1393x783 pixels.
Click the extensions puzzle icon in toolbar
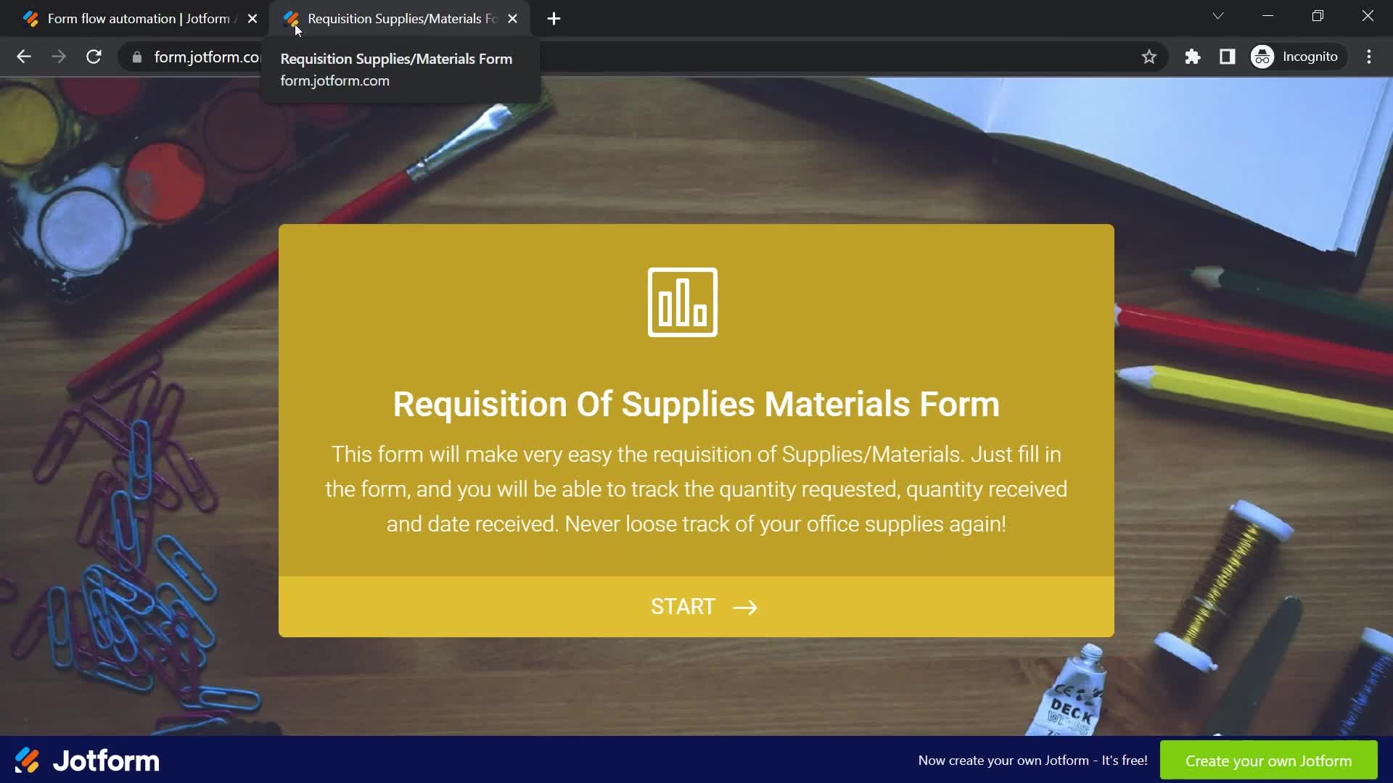click(1192, 57)
